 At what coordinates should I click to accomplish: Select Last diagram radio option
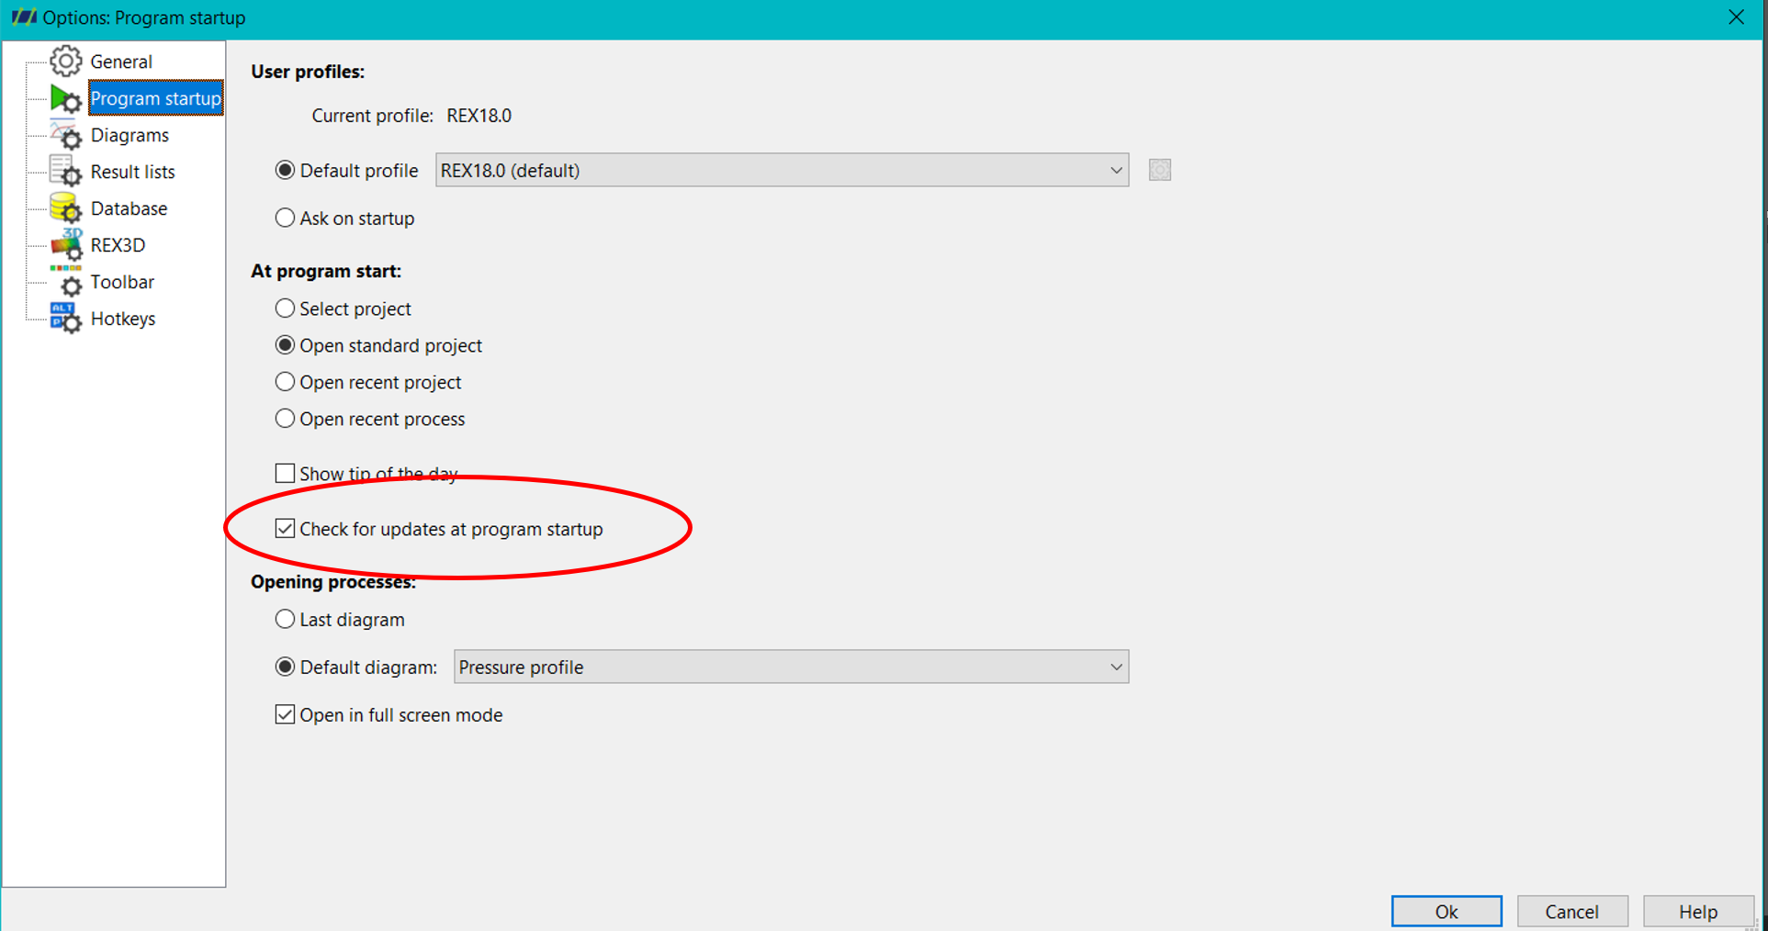285,620
